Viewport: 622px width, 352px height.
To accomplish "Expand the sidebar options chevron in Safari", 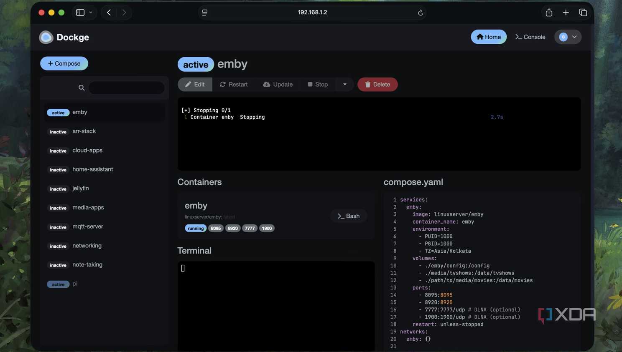I will point(91,13).
